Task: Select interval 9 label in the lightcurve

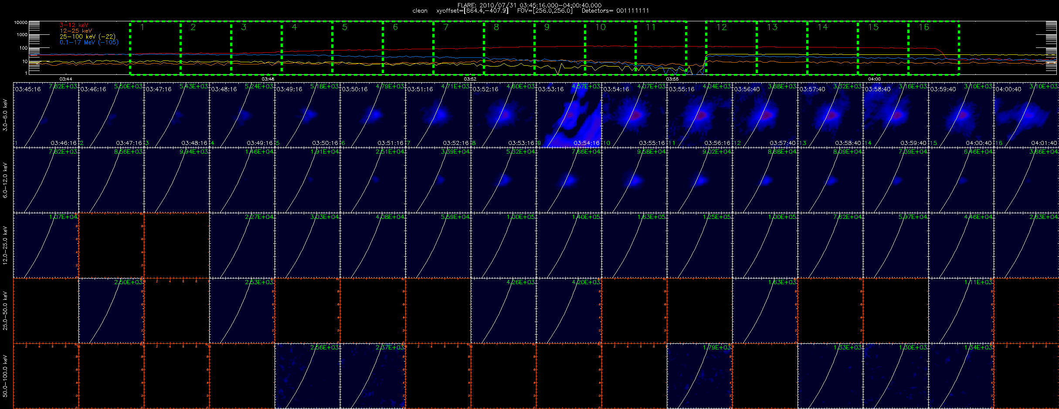Action: (547, 27)
